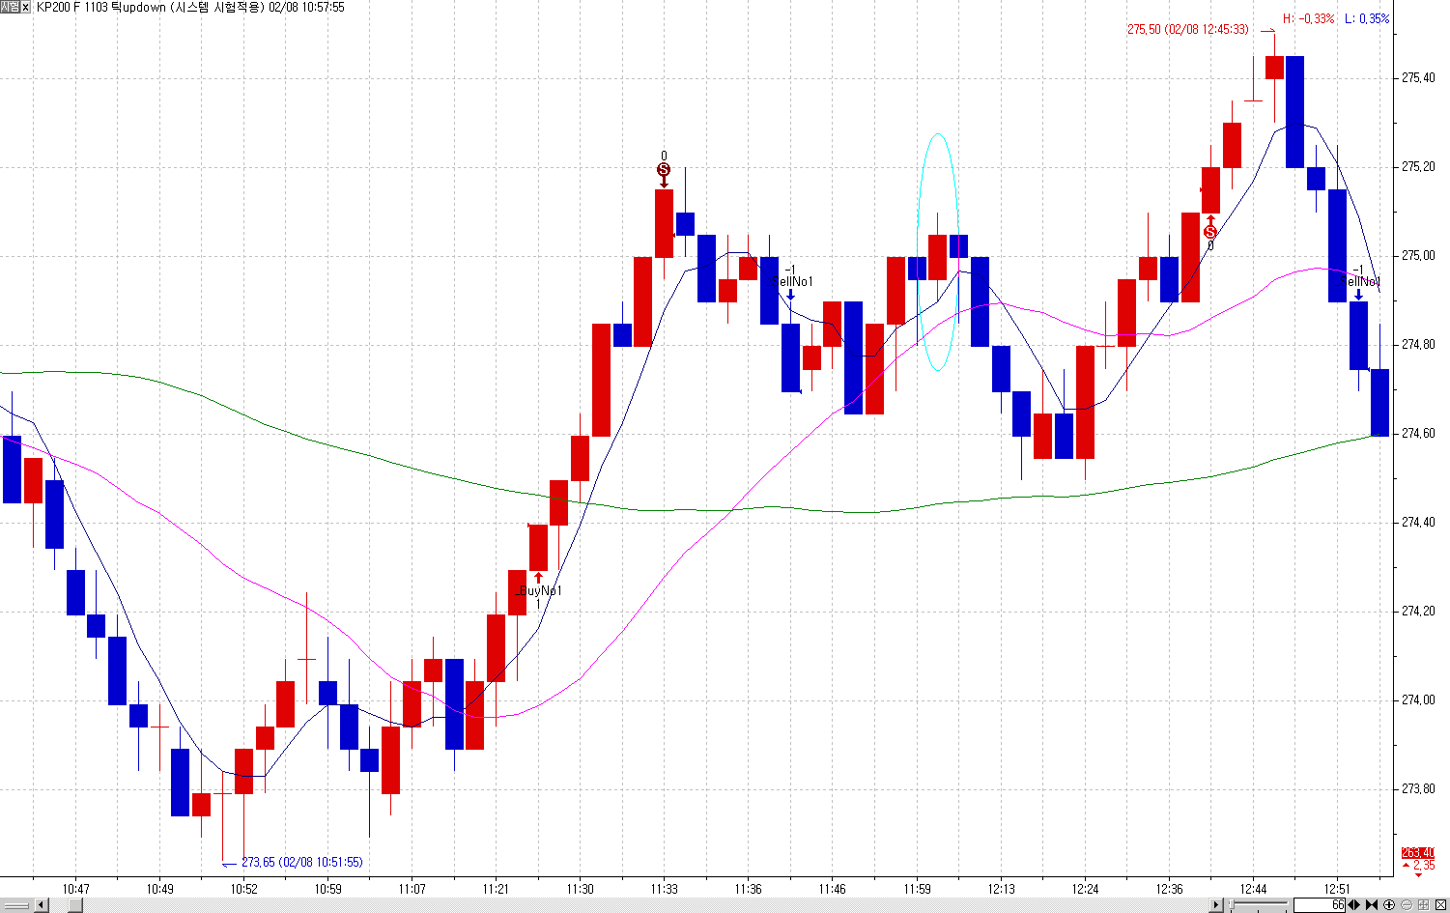Close the 시험 indicator with the x

coord(26,7)
